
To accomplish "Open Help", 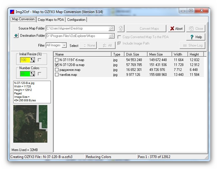I will point(196,37).
